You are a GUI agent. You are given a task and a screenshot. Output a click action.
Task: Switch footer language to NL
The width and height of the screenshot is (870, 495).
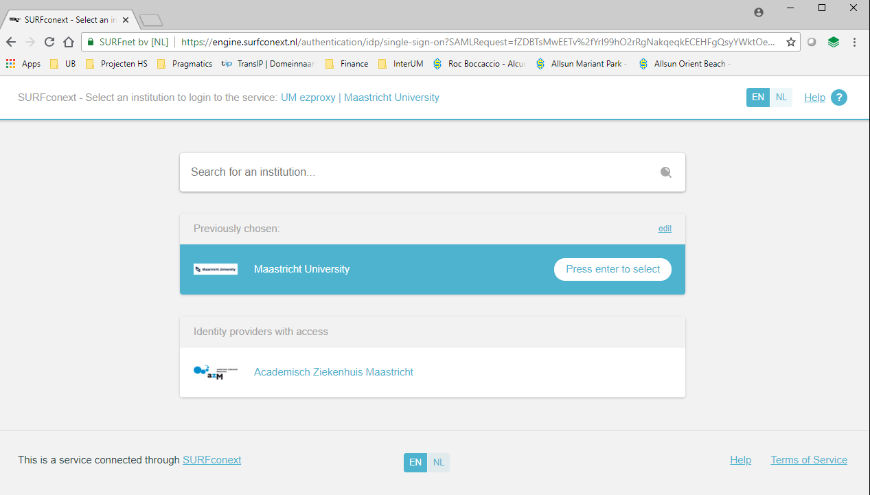[x=439, y=463]
